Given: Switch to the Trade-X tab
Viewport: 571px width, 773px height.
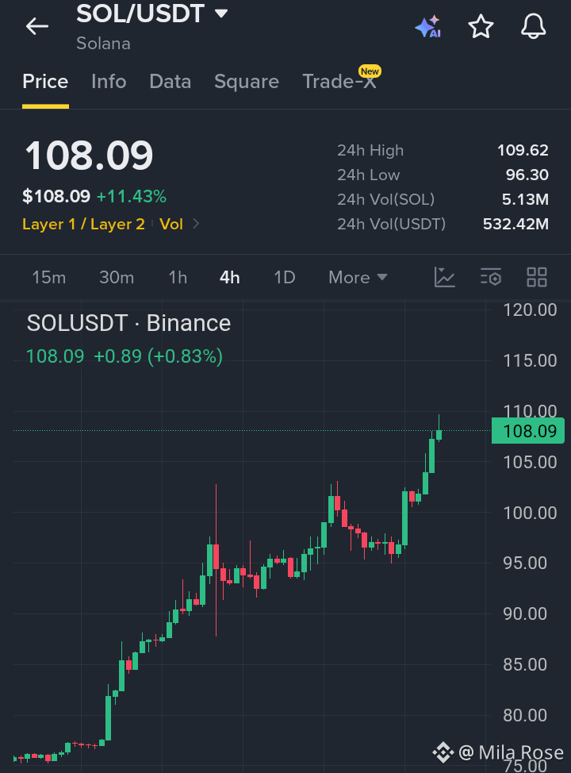Looking at the screenshot, I should pos(339,81).
